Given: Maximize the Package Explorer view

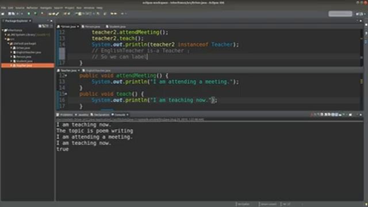Looking at the screenshot, I should (x=52, y=21).
